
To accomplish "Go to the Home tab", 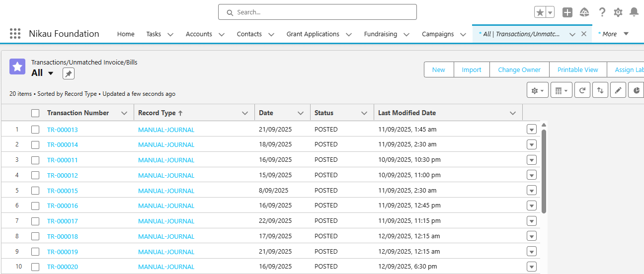I will [126, 34].
